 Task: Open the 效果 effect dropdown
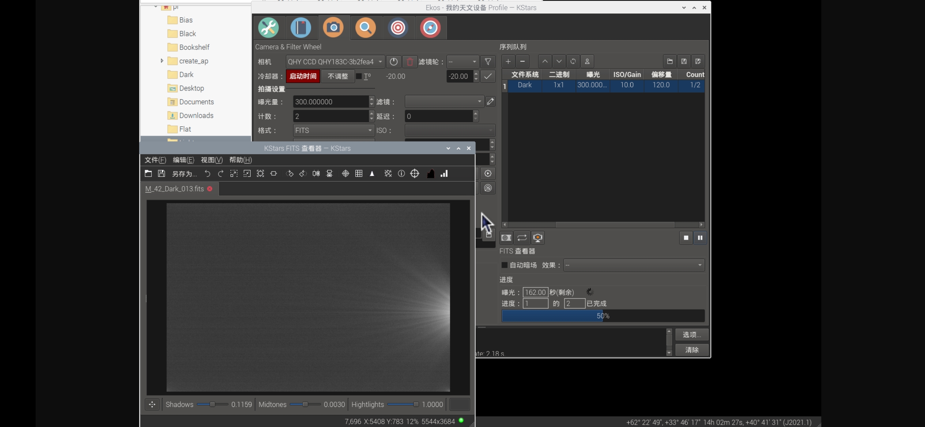[634, 265]
